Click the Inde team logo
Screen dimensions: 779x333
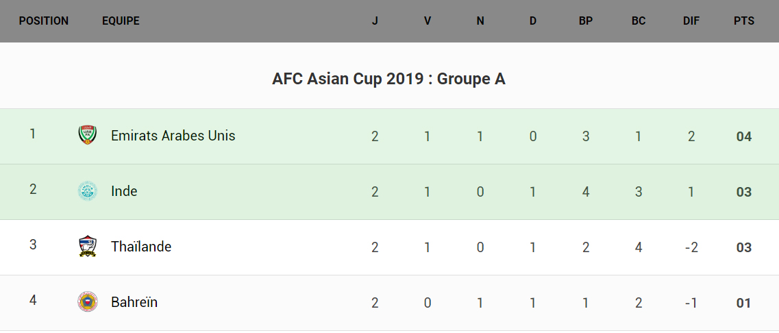point(88,190)
